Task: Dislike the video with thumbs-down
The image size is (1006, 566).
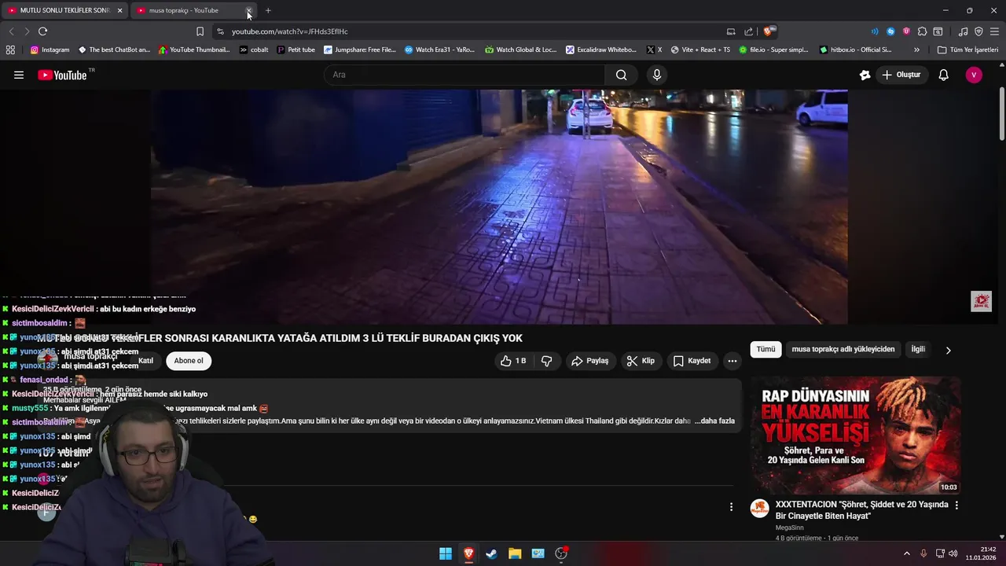Action: click(x=547, y=361)
